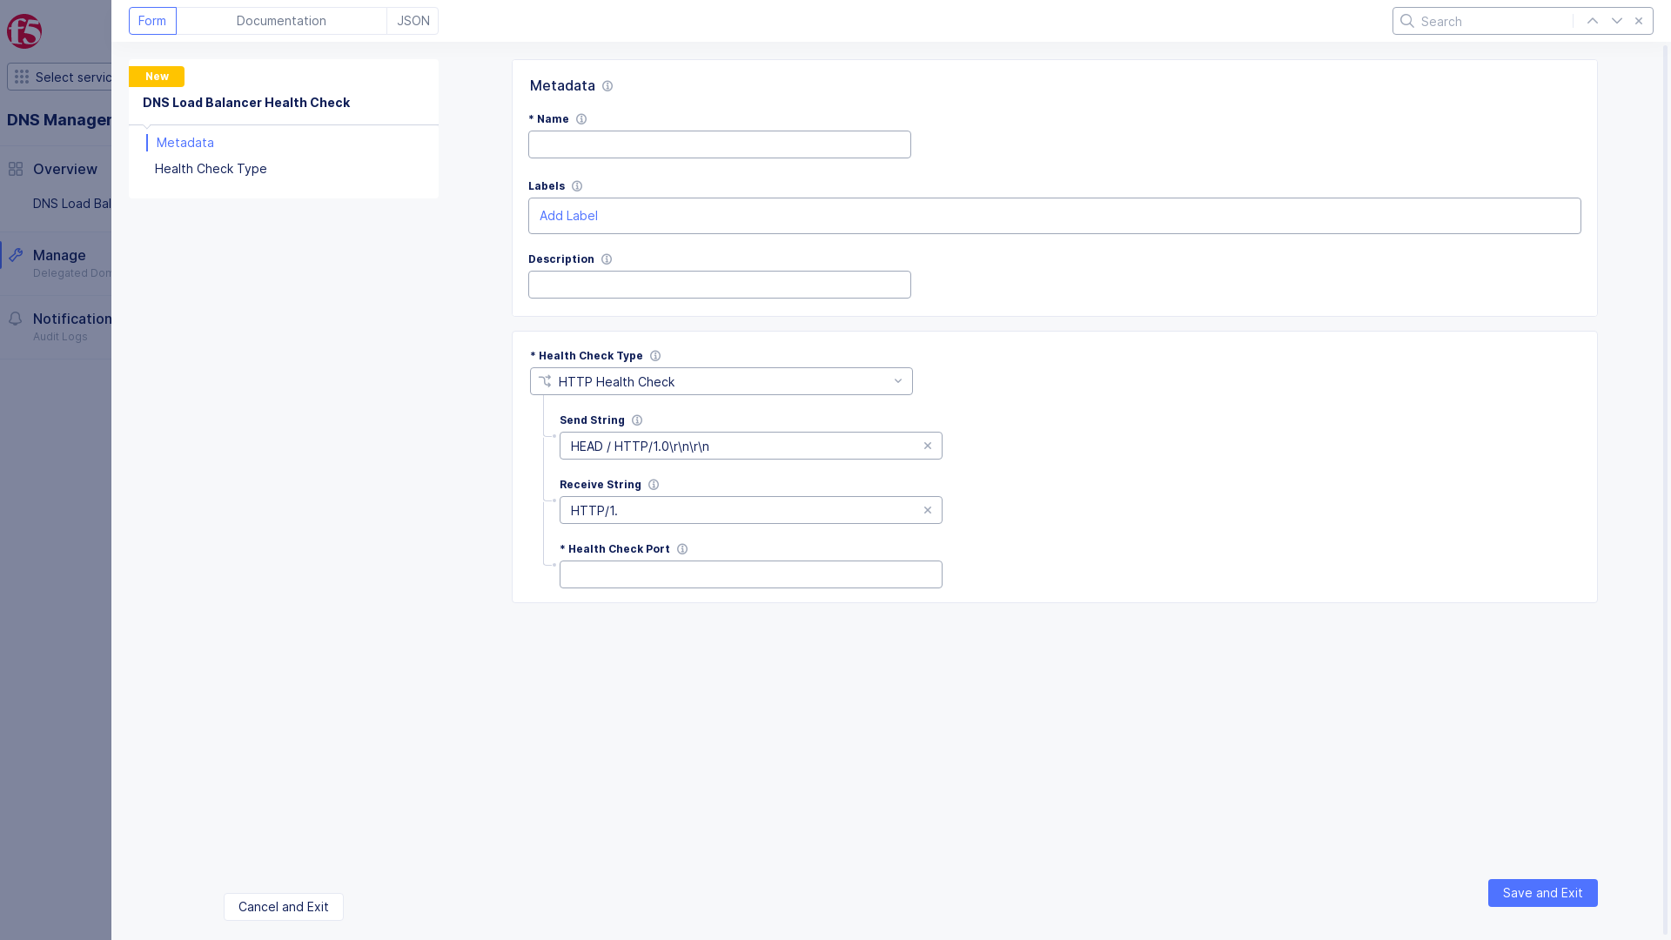Open the Notifications bell icon
1671x940 pixels.
pyautogui.click(x=15, y=319)
